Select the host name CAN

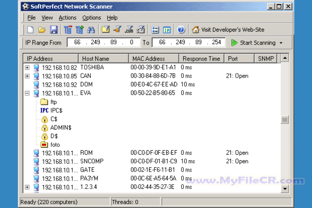[x=85, y=76]
